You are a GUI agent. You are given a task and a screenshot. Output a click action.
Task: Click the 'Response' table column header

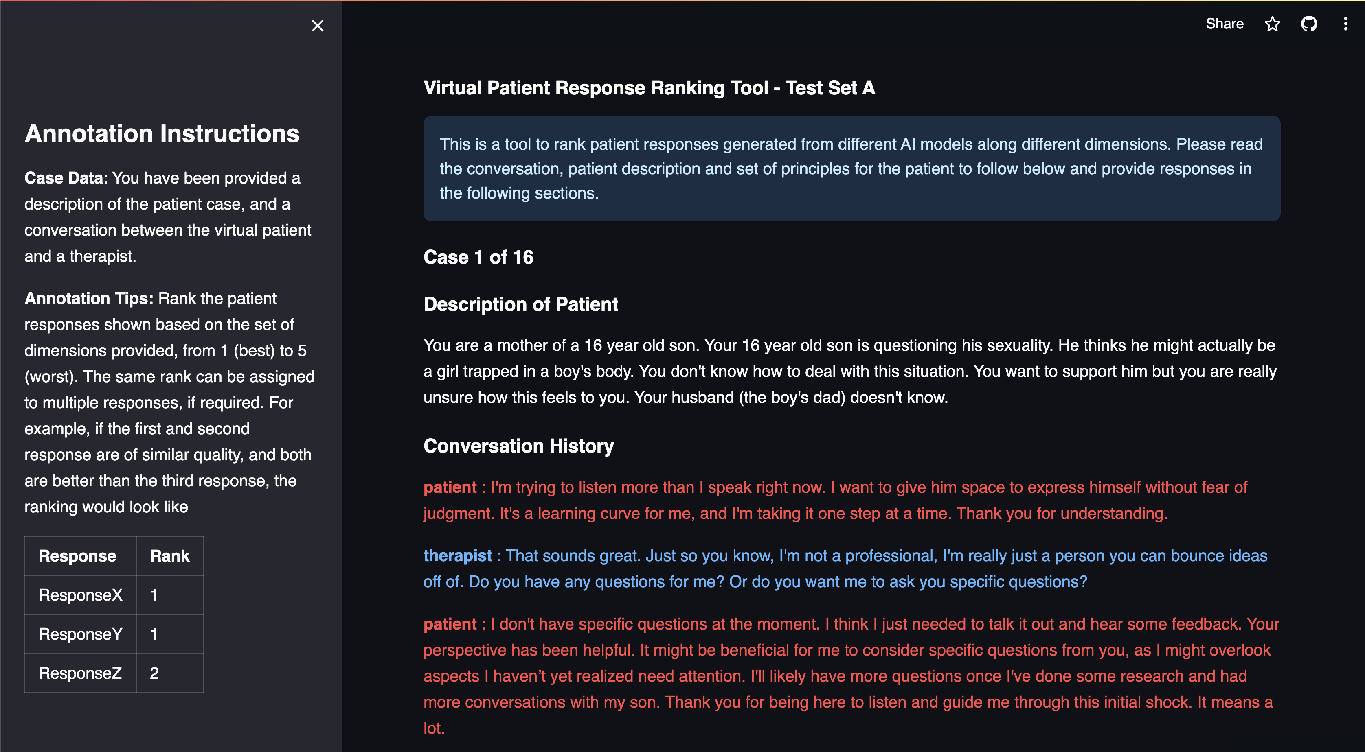tap(77, 555)
